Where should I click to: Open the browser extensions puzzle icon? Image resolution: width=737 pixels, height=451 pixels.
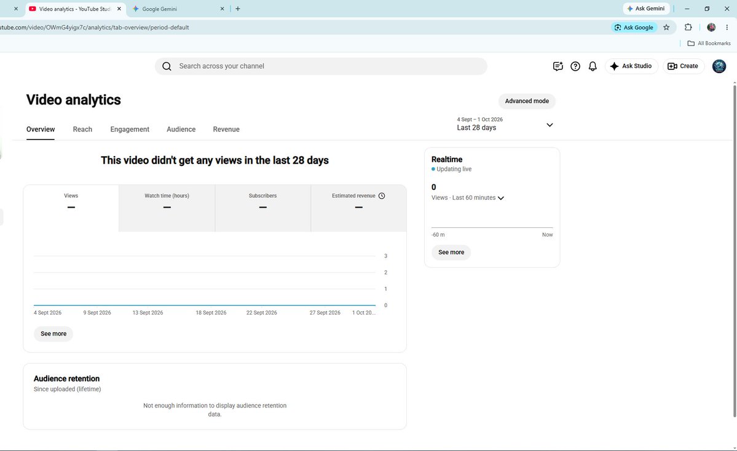[688, 27]
